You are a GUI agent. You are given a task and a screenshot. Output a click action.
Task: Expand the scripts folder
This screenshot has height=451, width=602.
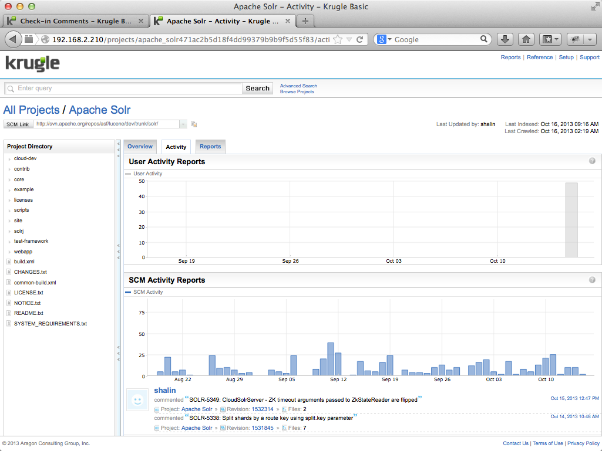click(9, 211)
